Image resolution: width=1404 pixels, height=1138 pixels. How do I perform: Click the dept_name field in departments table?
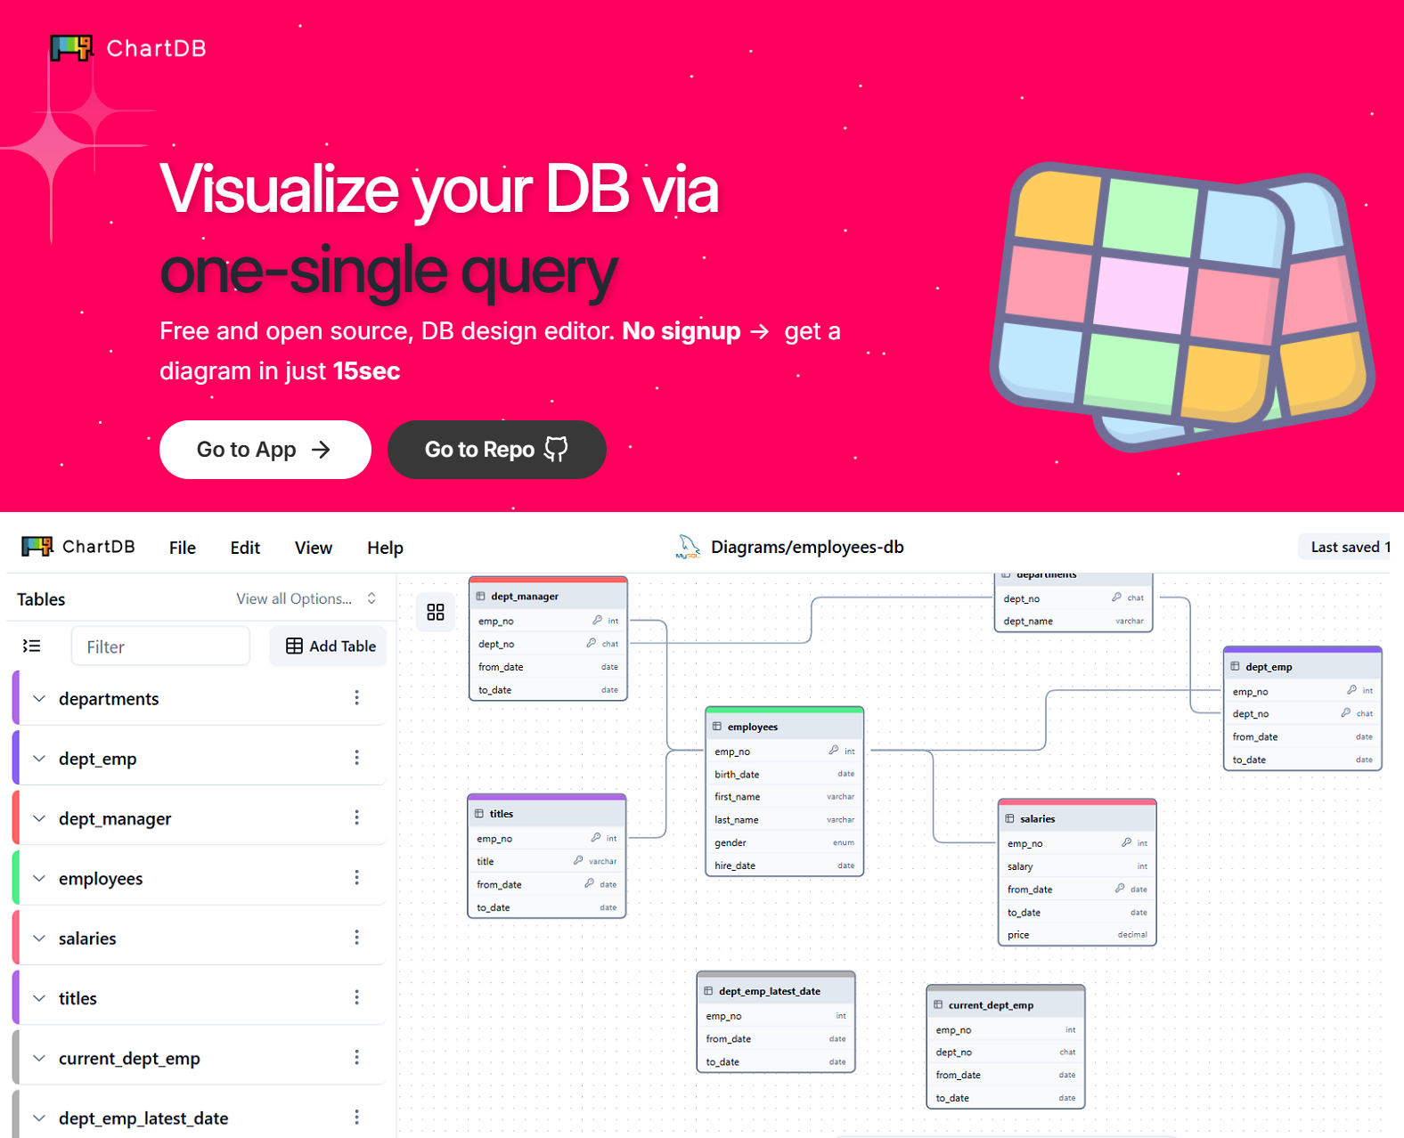(x=1073, y=621)
